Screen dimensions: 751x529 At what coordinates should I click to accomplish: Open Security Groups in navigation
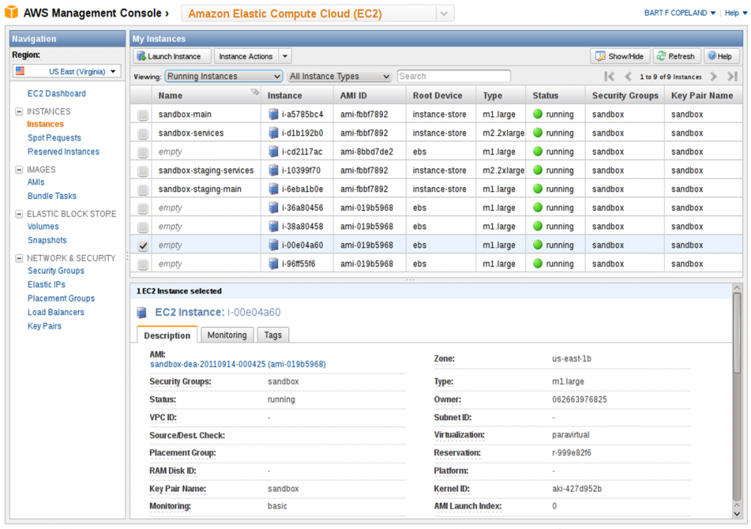(x=56, y=270)
